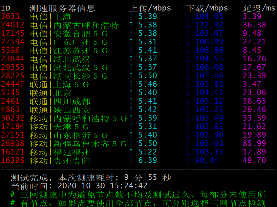
Task: Click server name 广东广州 5G
Action: click(81, 42)
